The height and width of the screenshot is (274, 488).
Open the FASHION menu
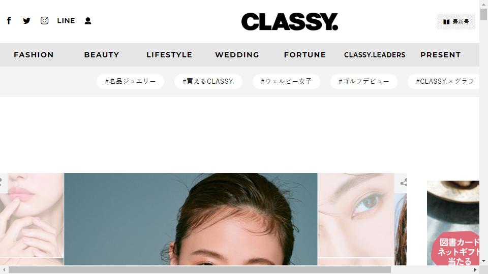click(x=34, y=55)
